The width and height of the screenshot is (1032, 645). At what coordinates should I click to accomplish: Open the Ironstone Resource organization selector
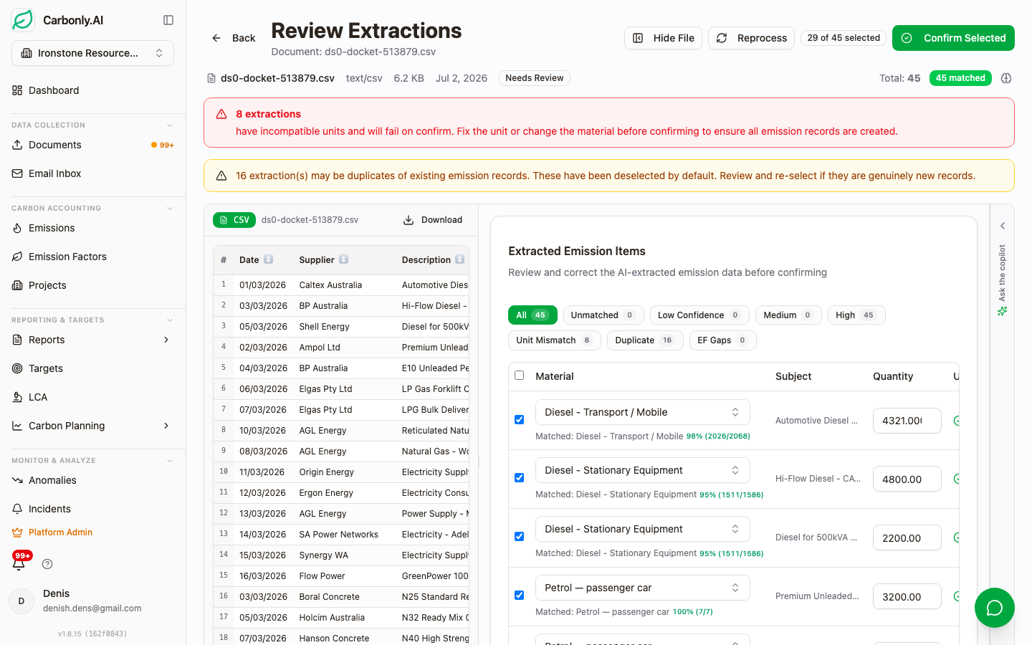[93, 53]
